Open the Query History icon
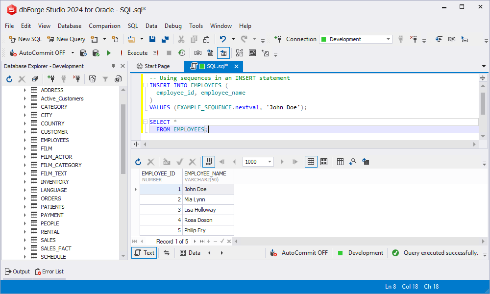Image resolution: width=490 pixels, height=294 pixels. (x=181, y=53)
